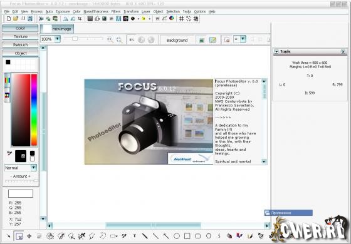Screen dimensions: 351x244
Task: Click the Retouch panel button
Action: pos(20,44)
